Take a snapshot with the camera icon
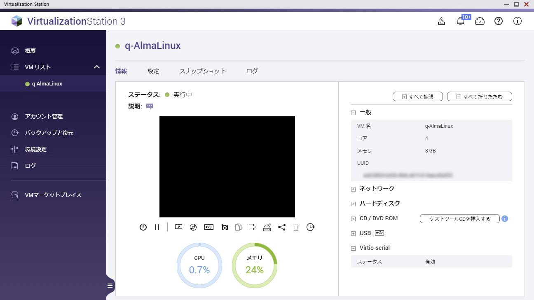Image resolution: width=534 pixels, height=300 pixels. click(x=224, y=227)
